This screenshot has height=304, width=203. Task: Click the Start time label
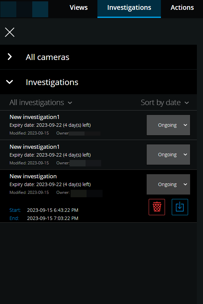(x=15, y=210)
